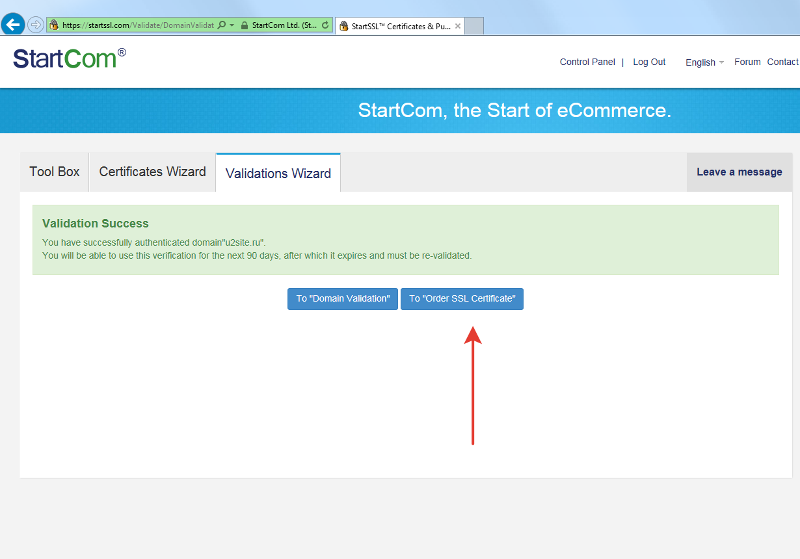Click the StartCom, the Start of eCommerce banner text
The width and height of the screenshot is (800, 559).
pyautogui.click(x=514, y=110)
